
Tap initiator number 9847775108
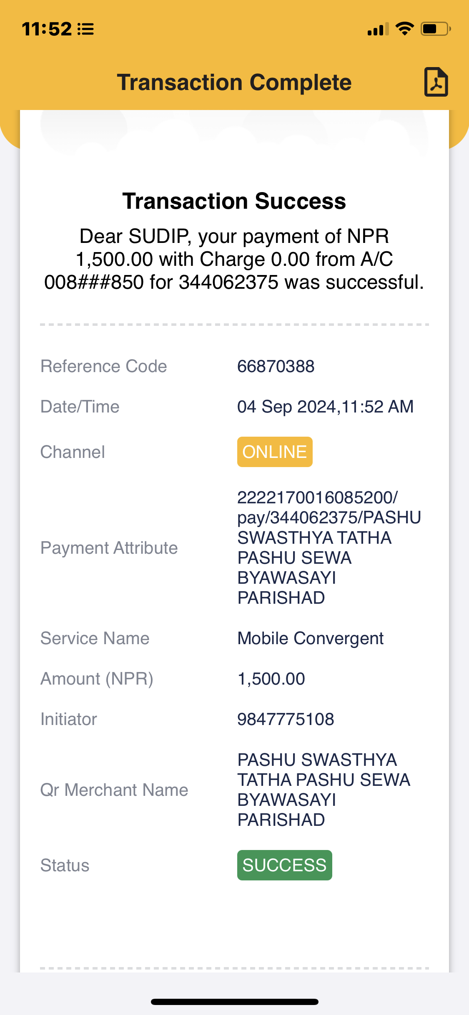click(286, 720)
